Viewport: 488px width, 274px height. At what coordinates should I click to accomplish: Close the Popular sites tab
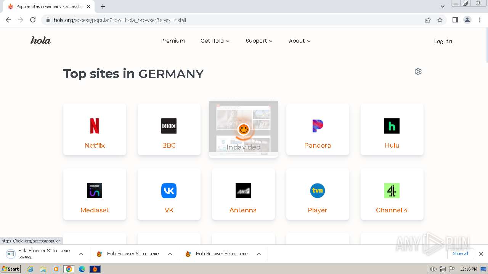[88, 6]
